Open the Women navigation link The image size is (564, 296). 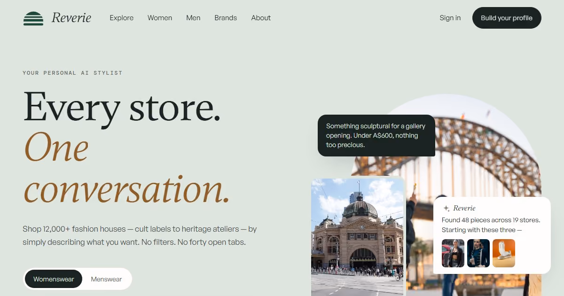click(160, 18)
